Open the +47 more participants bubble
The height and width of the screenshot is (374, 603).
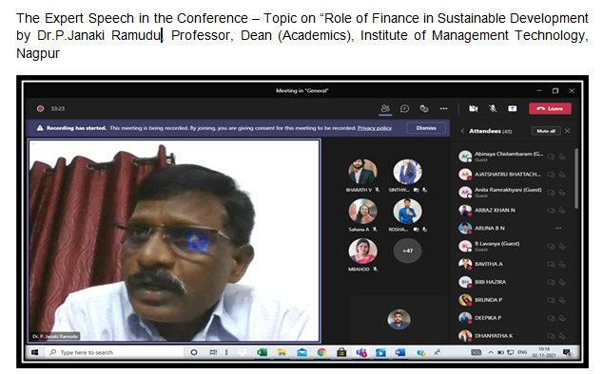[x=408, y=251]
